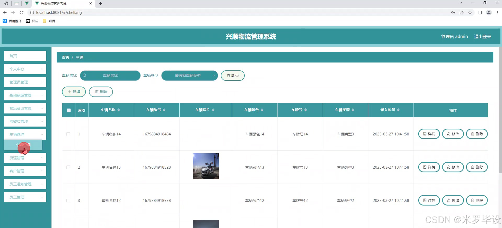Click the page vertical scrollbar
The height and width of the screenshot is (228, 502).
point(500,110)
